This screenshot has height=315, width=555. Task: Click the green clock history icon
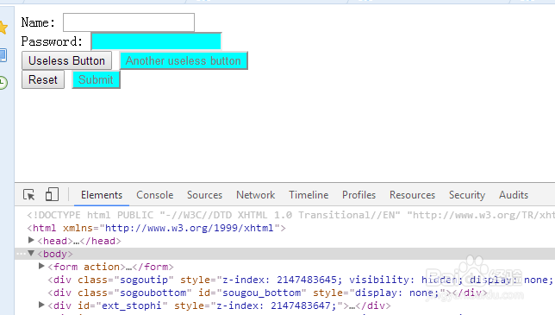(x=3, y=83)
